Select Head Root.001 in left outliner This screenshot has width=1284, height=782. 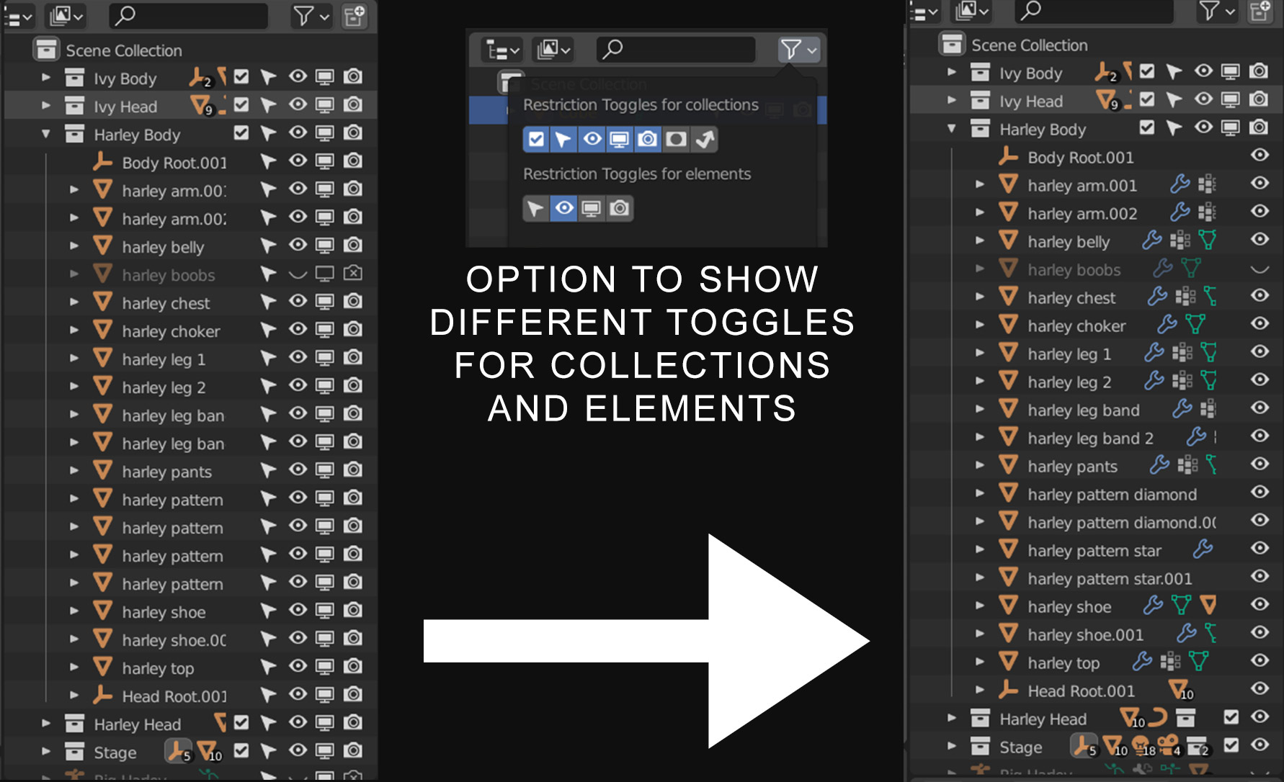(174, 696)
